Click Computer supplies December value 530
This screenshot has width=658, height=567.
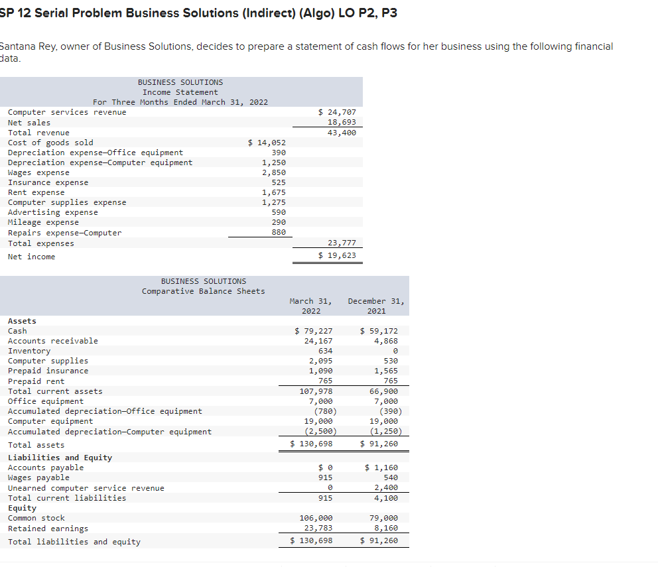[391, 361]
